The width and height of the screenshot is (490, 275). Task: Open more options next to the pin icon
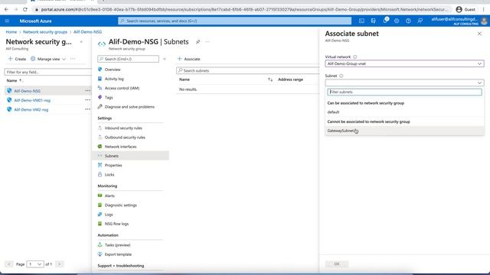pos(207,41)
